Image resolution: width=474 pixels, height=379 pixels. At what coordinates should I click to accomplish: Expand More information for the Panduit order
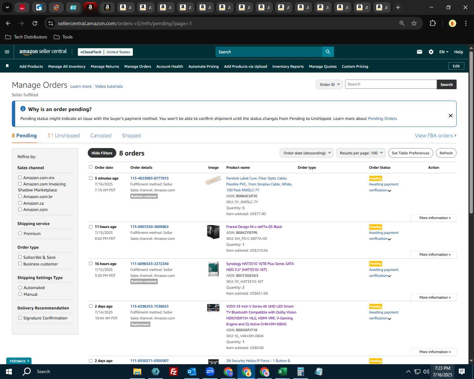tap(434, 218)
